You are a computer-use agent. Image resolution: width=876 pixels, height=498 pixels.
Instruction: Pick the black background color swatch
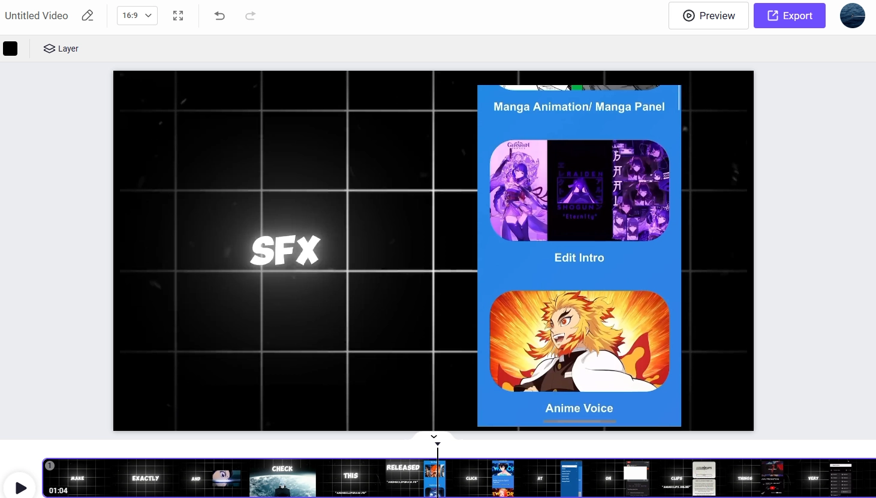[x=10, y=49]
